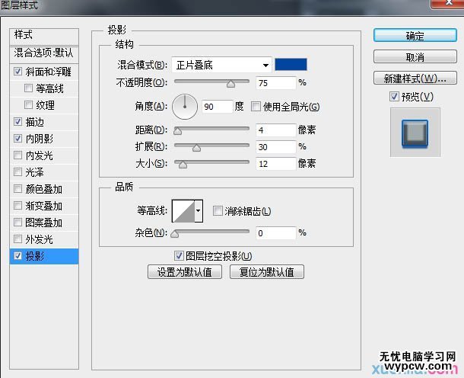Click the 杂色 noise slider handle

point(175,234)
